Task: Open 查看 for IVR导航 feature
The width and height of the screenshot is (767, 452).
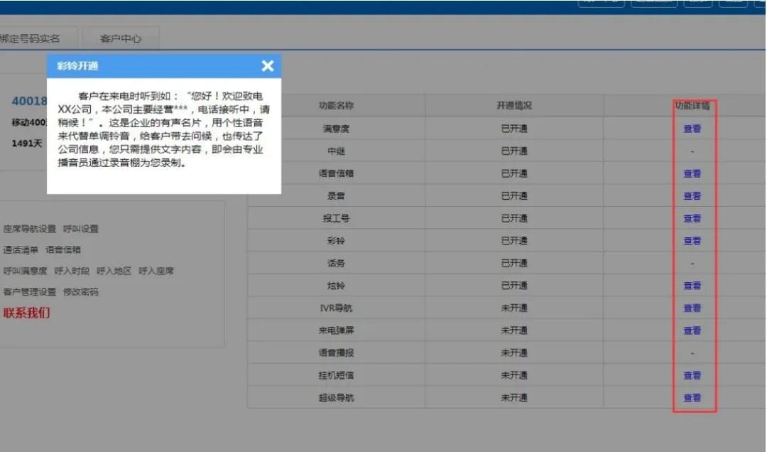Action: pos(692,308)
